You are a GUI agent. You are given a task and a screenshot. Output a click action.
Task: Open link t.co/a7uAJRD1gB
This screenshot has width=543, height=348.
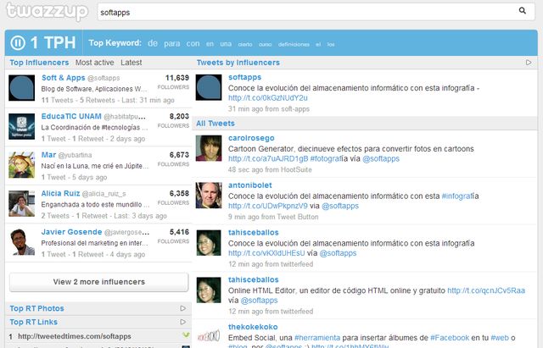coord(268,158)
